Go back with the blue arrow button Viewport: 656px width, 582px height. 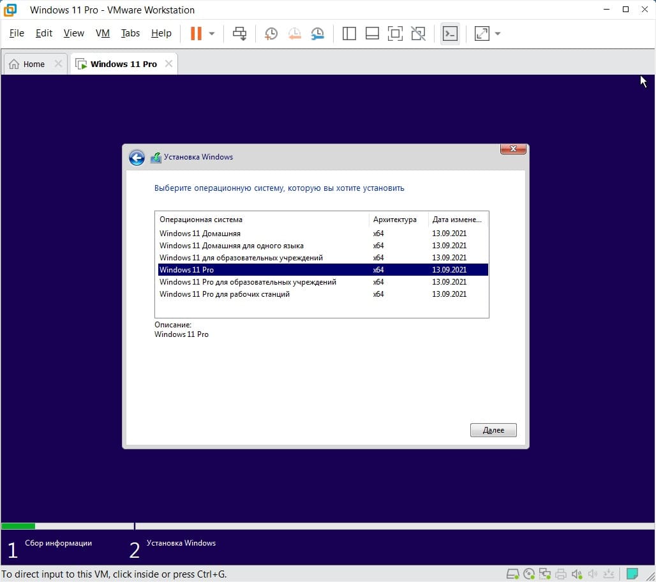[x=137, y=158]
